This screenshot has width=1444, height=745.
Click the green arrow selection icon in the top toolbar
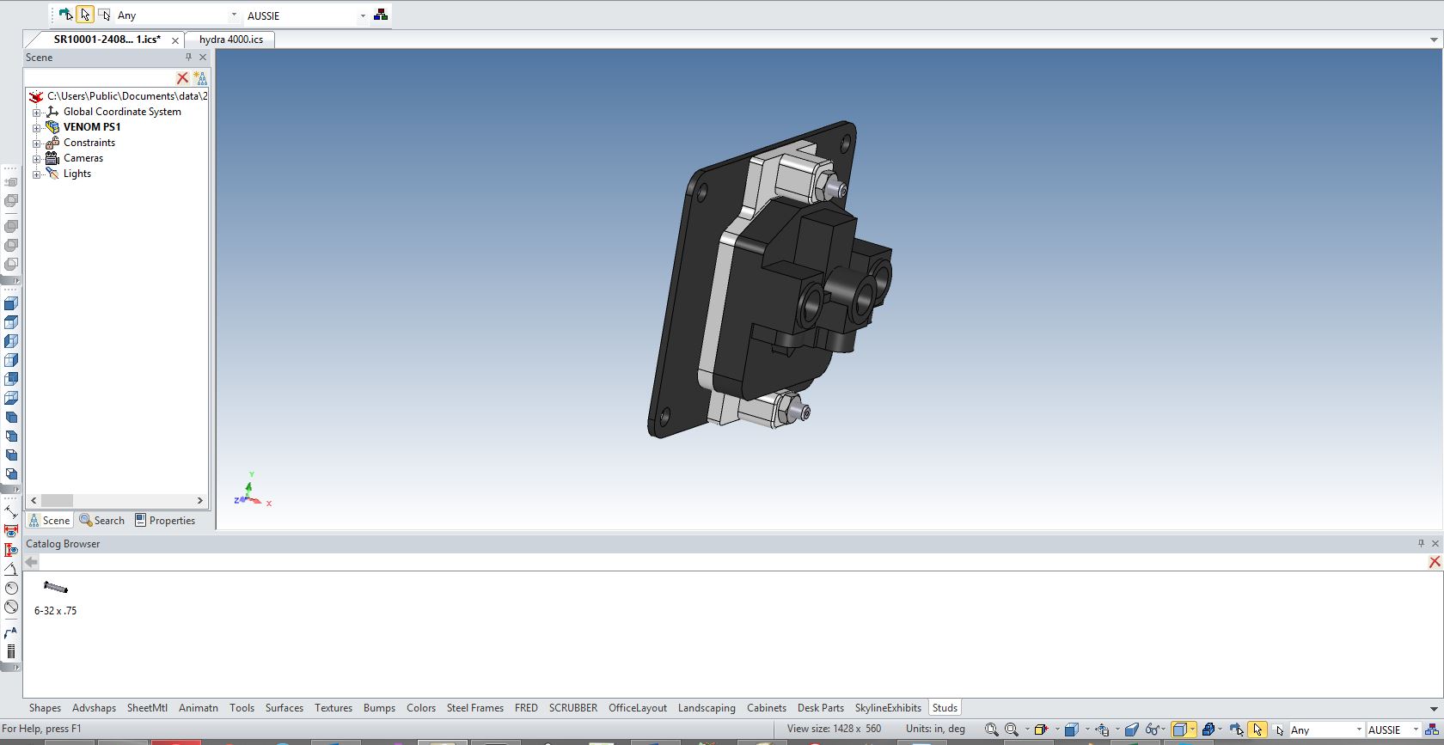(x=66, y=15)
